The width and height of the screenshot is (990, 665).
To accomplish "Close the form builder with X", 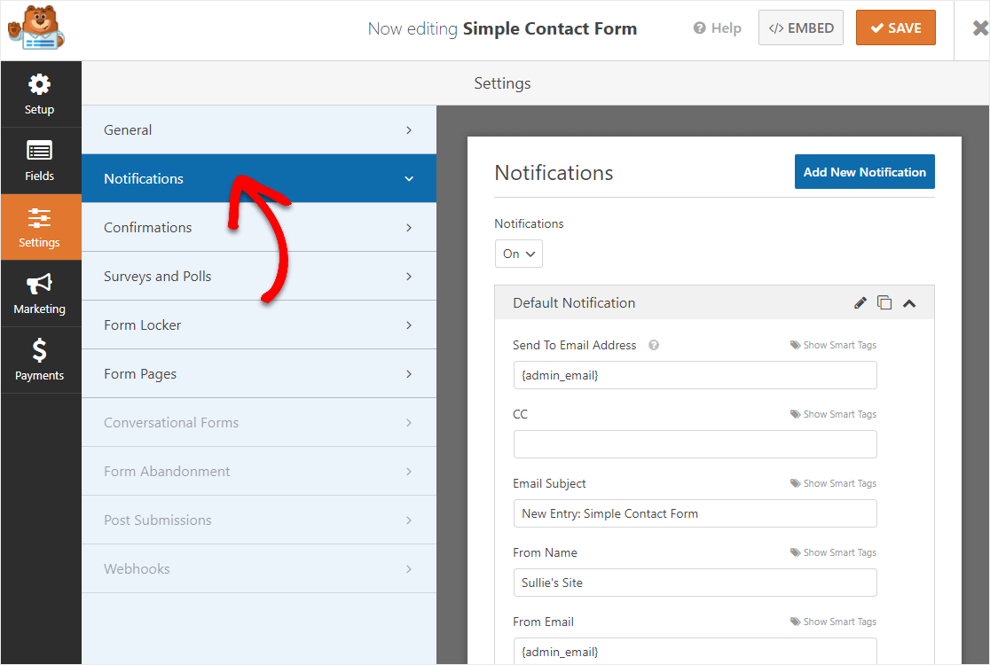I will (x=979, y=28).
